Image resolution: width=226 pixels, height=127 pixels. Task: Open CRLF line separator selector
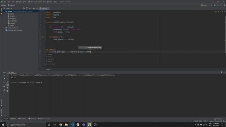pyautogui.click(x=201, y=121)
